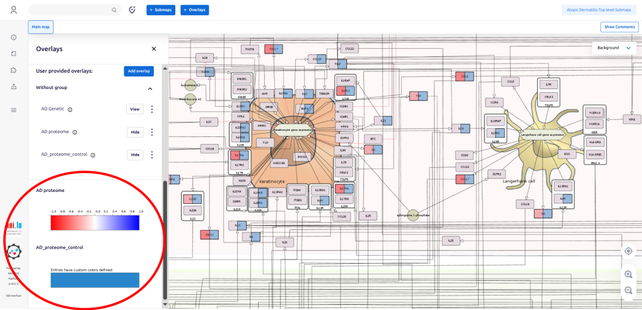Hide the AD proteome overlay
This screenshot has width=642, height=310.
coord(135,132)
